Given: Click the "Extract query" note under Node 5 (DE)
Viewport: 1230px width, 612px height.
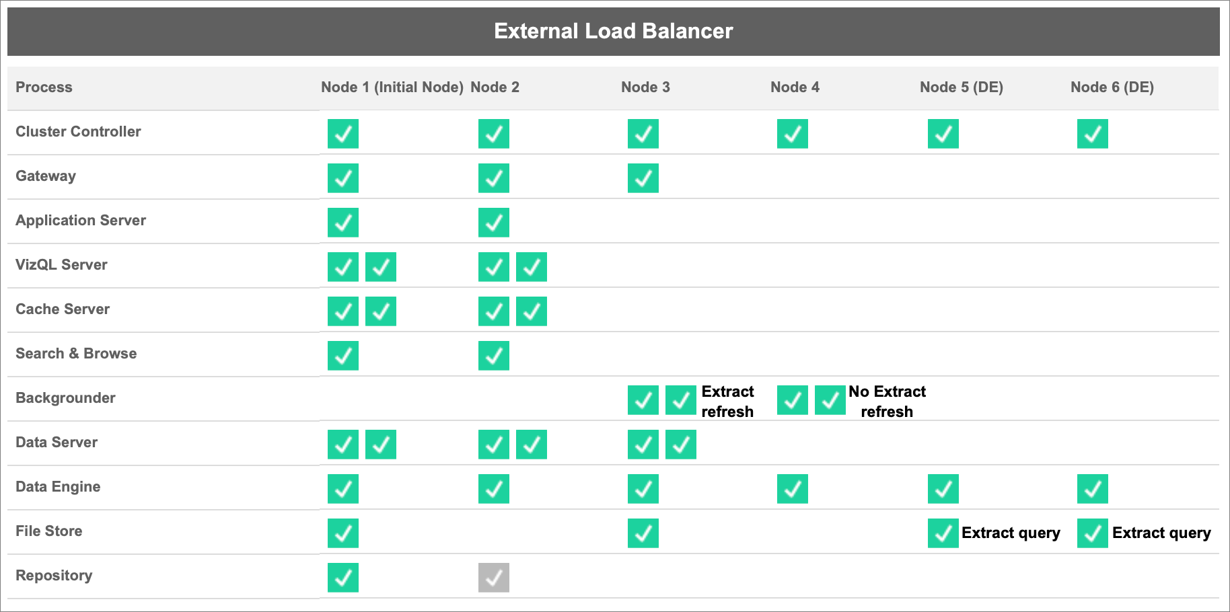Looking at the screenshot, I should click(x=1011, y=533).
